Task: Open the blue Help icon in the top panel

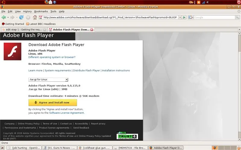Action: pos(55,2)
